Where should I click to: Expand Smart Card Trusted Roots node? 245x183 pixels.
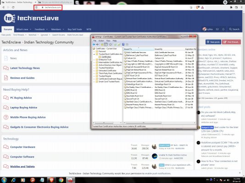(94, 81)
